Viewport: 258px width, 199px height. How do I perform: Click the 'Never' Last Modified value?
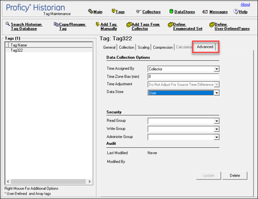[x=152, y=153]
